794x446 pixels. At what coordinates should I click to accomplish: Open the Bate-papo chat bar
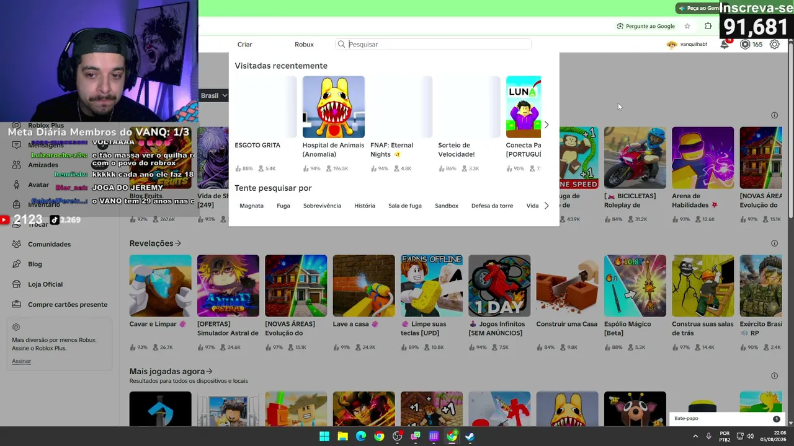tap(727, 419)
